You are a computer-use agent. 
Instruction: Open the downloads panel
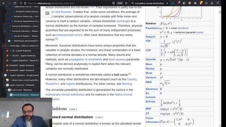coord(173,3)
